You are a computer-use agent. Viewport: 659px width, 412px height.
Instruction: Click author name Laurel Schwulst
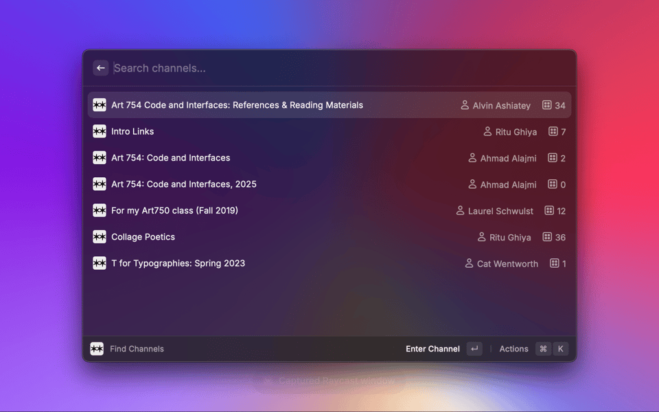(x=500, y=211)
